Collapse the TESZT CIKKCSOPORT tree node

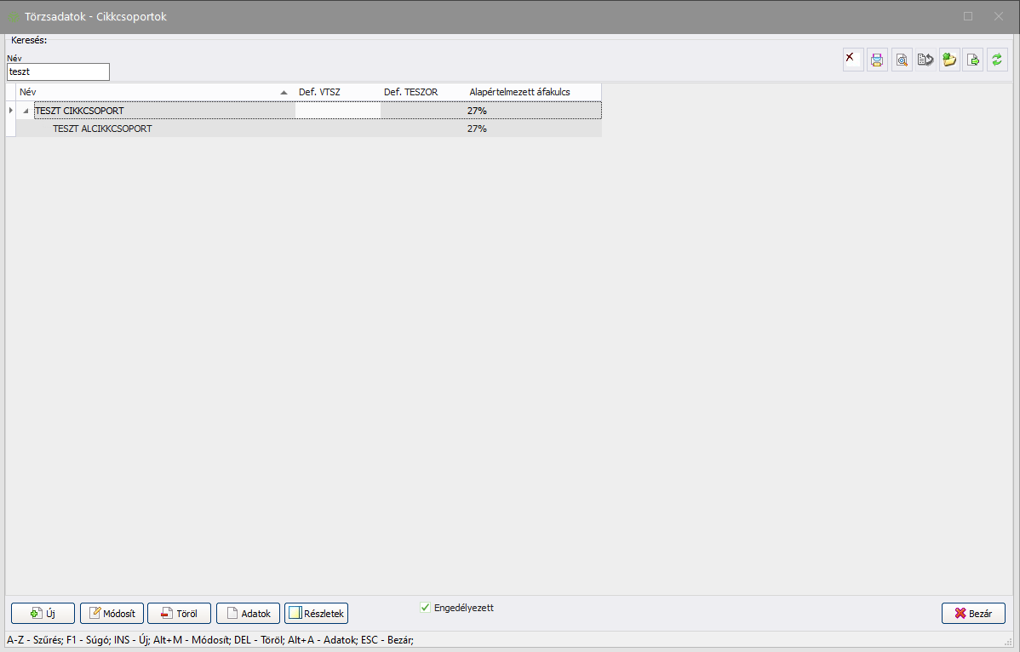pos(26,111)
